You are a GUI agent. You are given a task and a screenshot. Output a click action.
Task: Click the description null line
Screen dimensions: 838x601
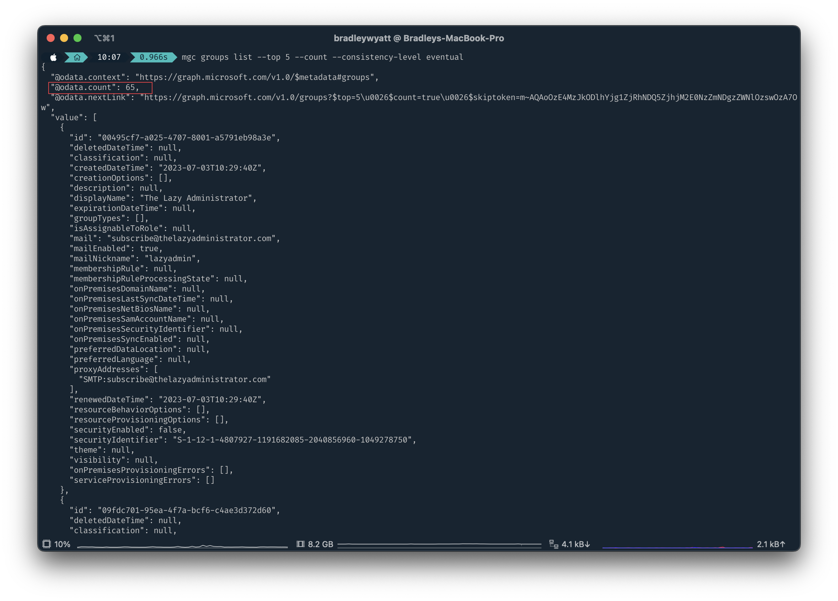tap(116, 188)
